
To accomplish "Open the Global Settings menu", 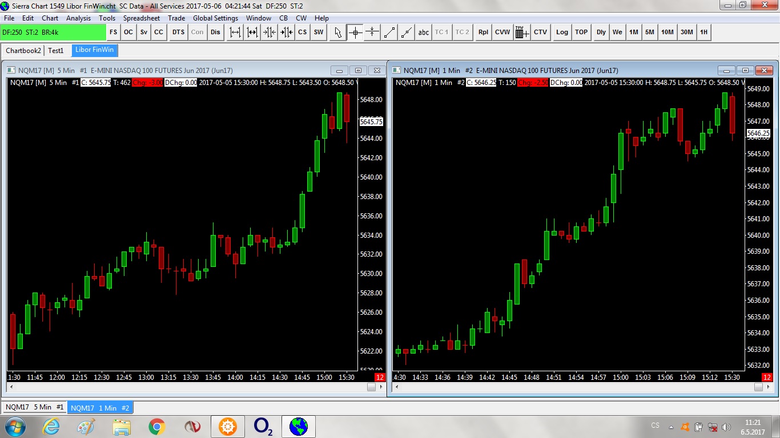I will 215,18.
